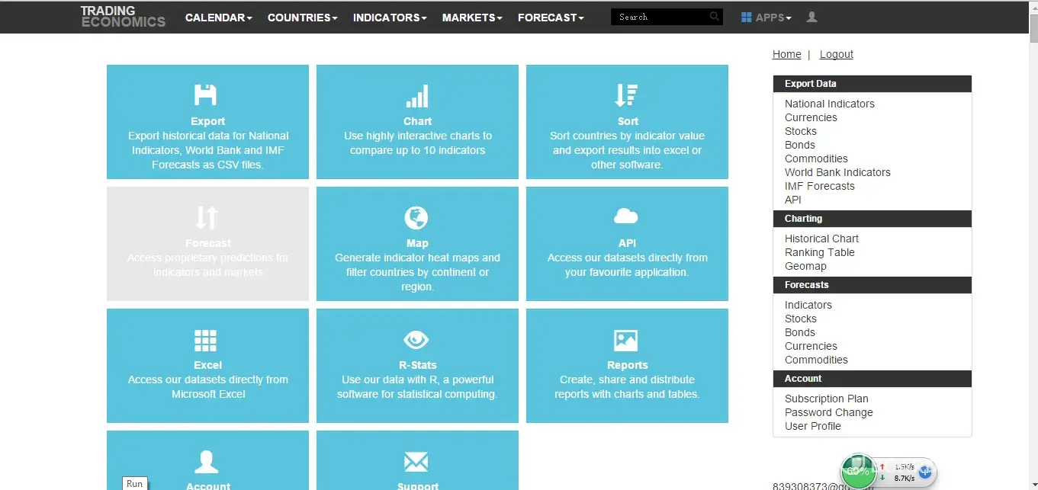Click the Map globe icon

[416, 217]
